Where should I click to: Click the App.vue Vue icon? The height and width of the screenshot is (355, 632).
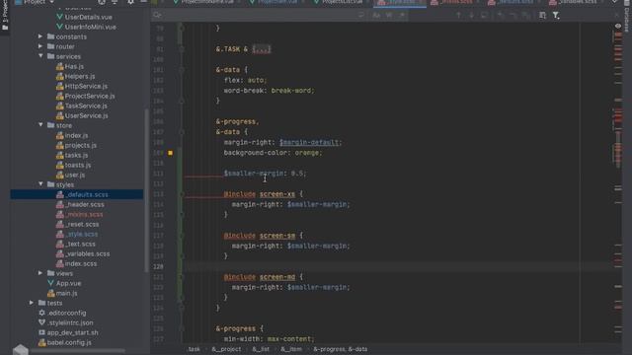click(x=50, y=283)
